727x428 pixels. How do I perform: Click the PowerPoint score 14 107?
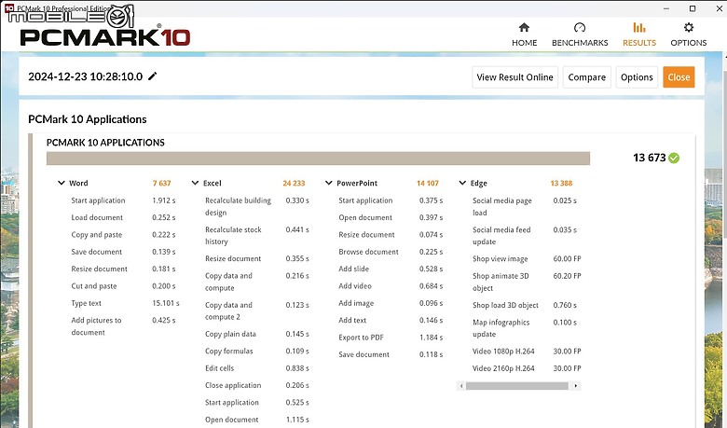[428, 183]
